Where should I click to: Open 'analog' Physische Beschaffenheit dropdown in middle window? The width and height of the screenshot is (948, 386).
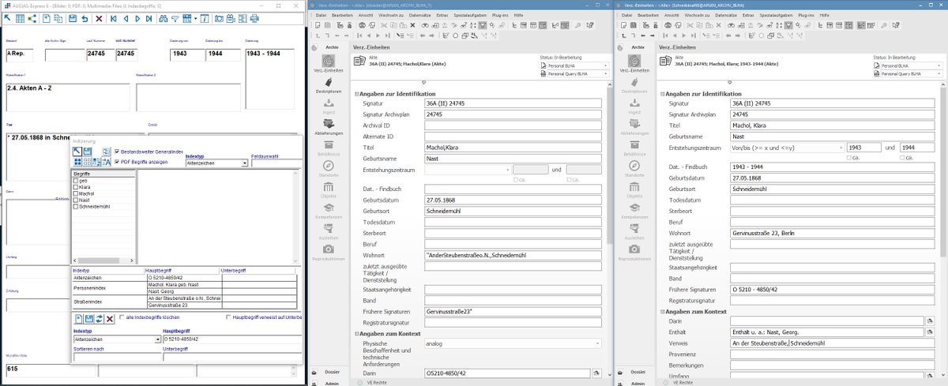598,343
